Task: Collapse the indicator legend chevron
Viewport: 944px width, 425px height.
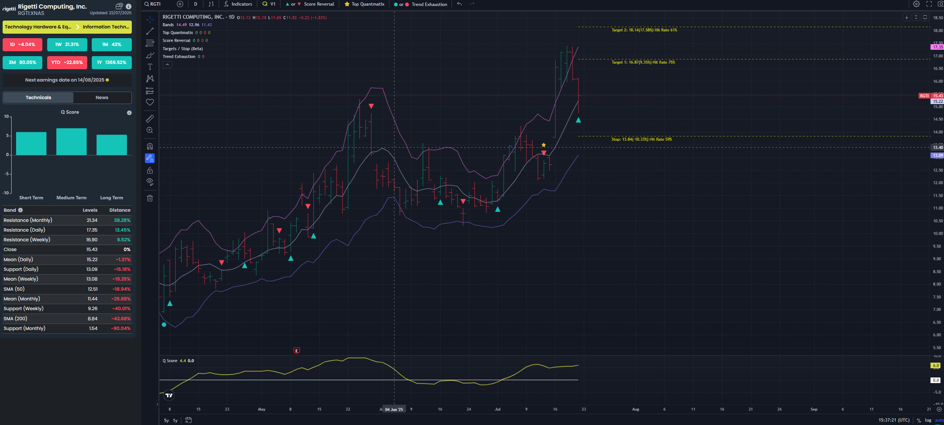Action: coord(167,65)
